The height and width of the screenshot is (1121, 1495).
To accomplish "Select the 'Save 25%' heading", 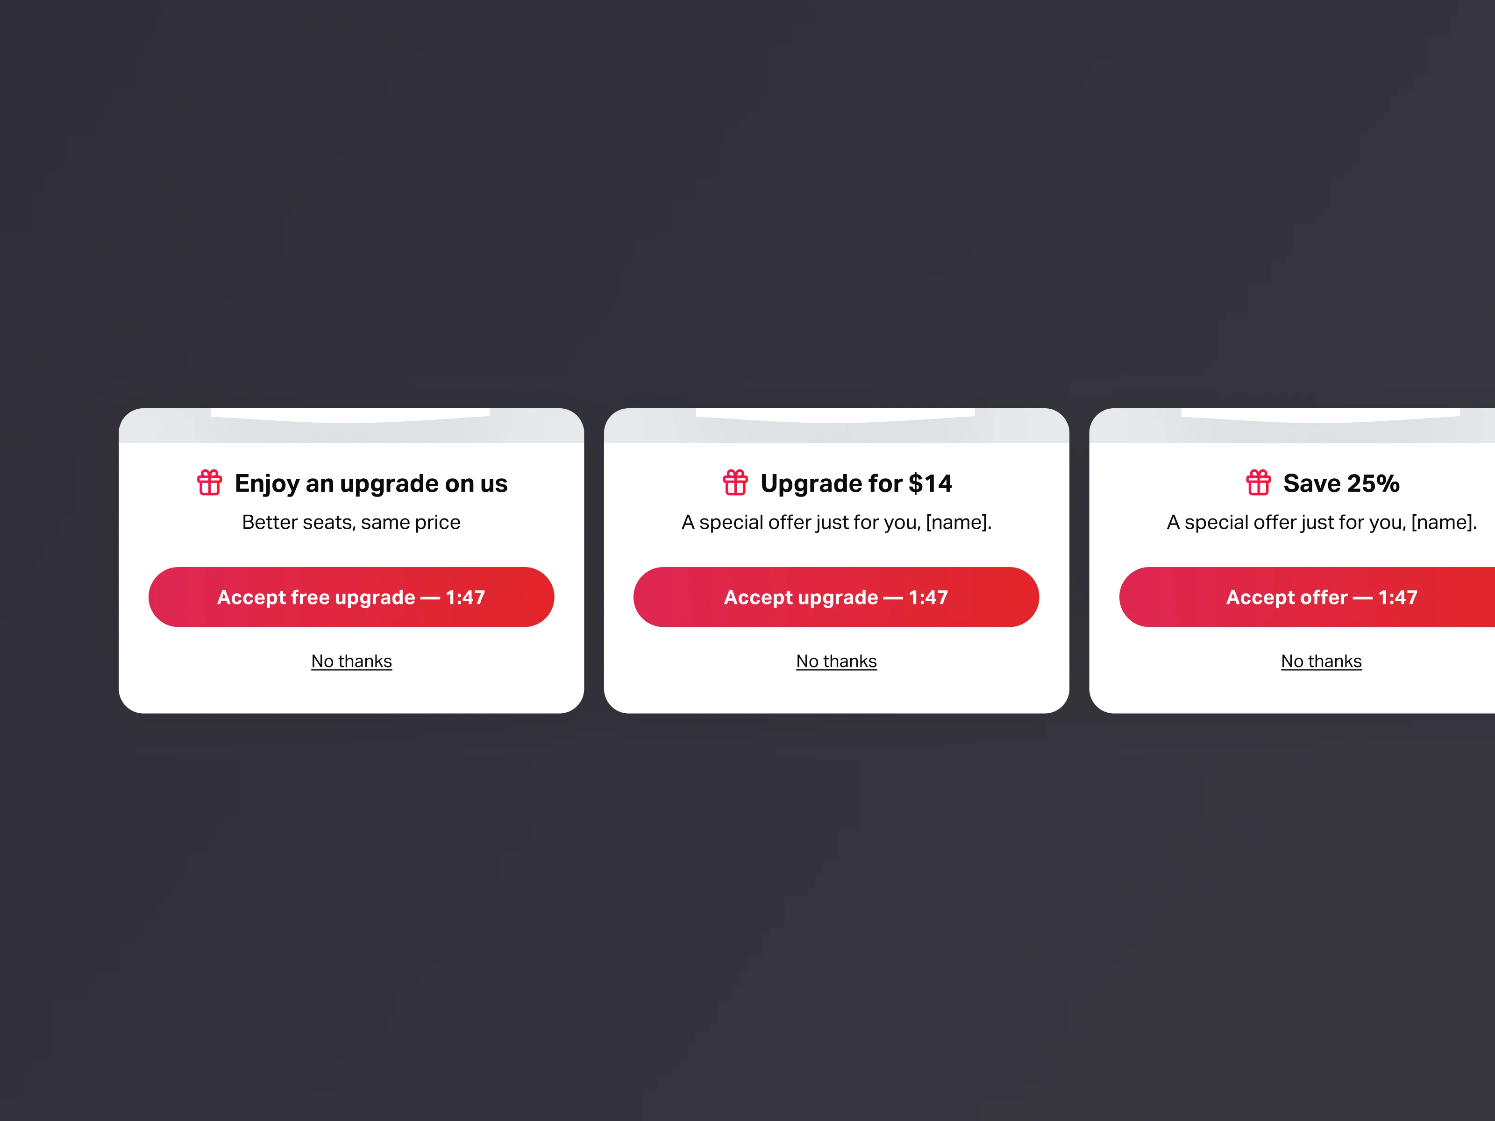I will coord(1341,483).
